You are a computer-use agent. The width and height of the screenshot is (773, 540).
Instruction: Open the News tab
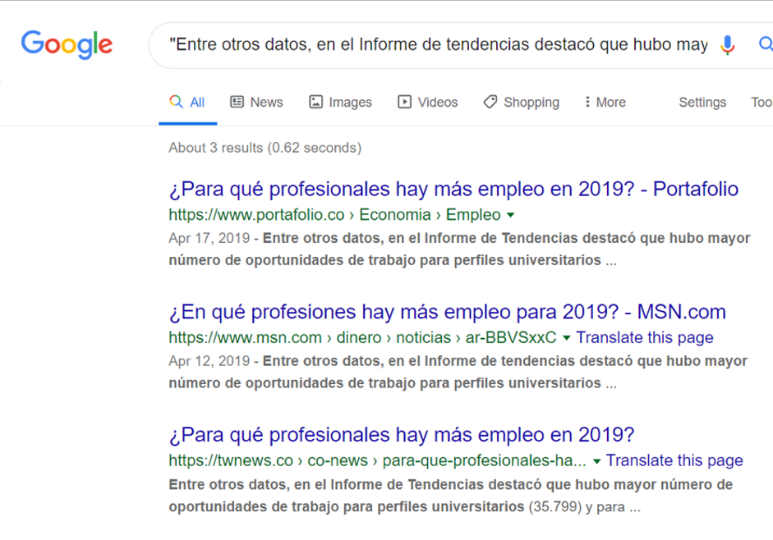tap(256, 103)
